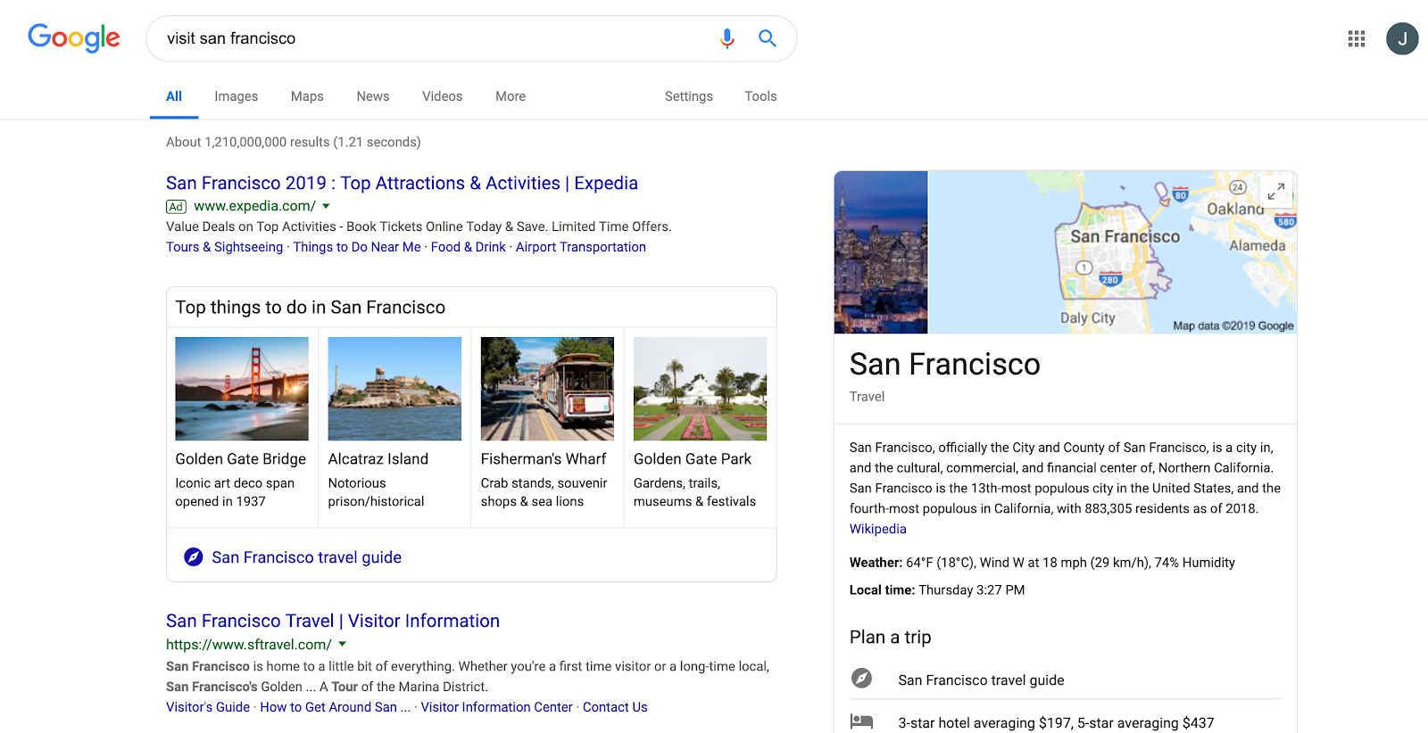Click the blue search magnifier icon
This screenshot has height=733, width=1428.
point(768,38)
